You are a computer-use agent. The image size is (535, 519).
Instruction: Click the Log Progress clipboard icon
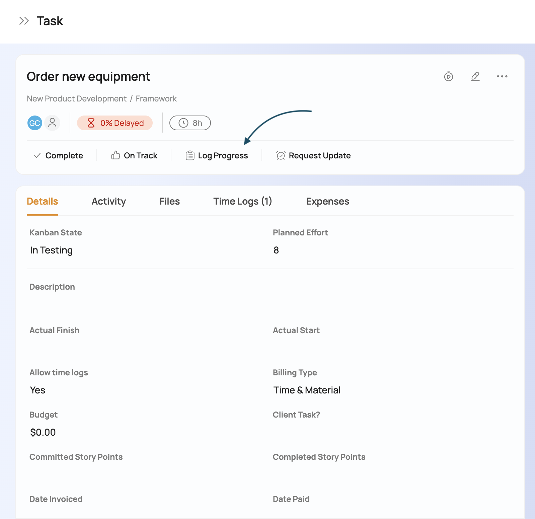[190, 156]
